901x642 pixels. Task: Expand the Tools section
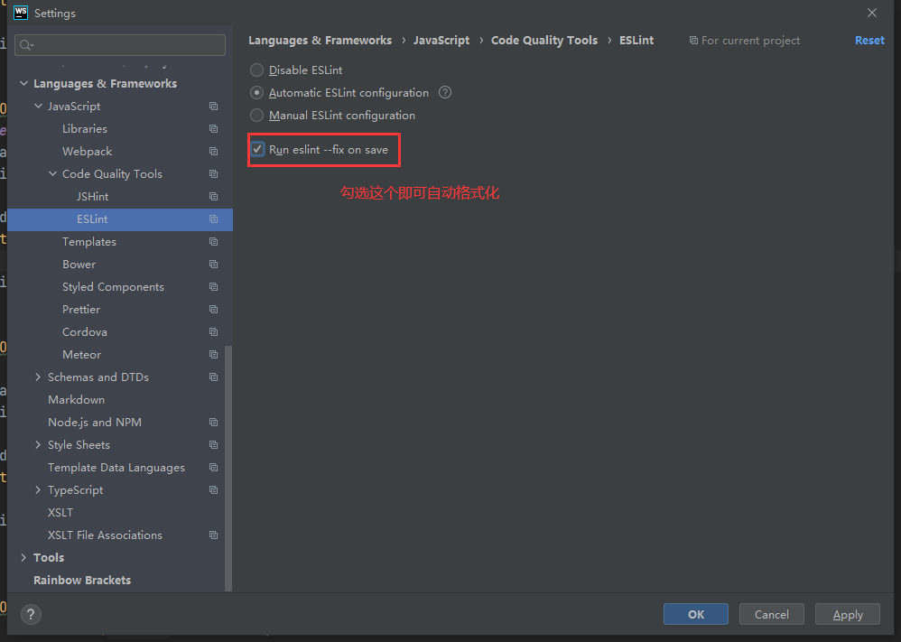[x=23, y=557]
